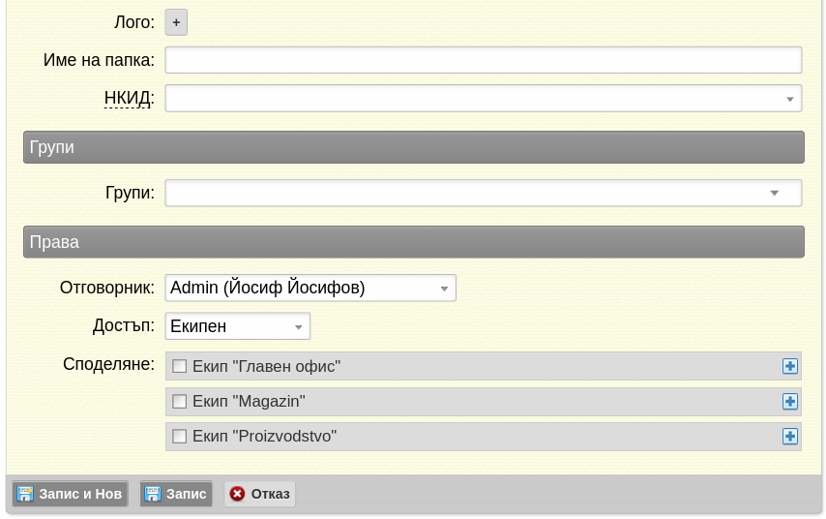Image resolution: width=826 pixels, height=519 pixels.
Task: Enable sharing with Екип "Magazin"
Action: click(x=179, y=401)
